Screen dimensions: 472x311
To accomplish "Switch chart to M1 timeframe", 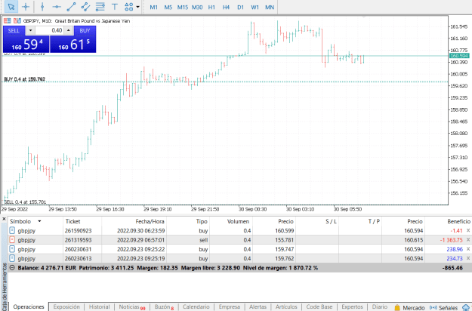I will (153, 8).
